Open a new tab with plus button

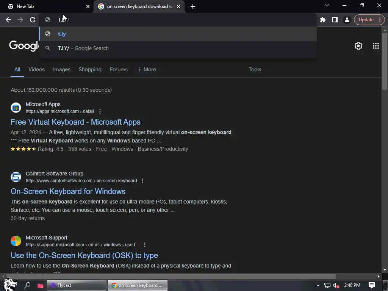[193, 6]
